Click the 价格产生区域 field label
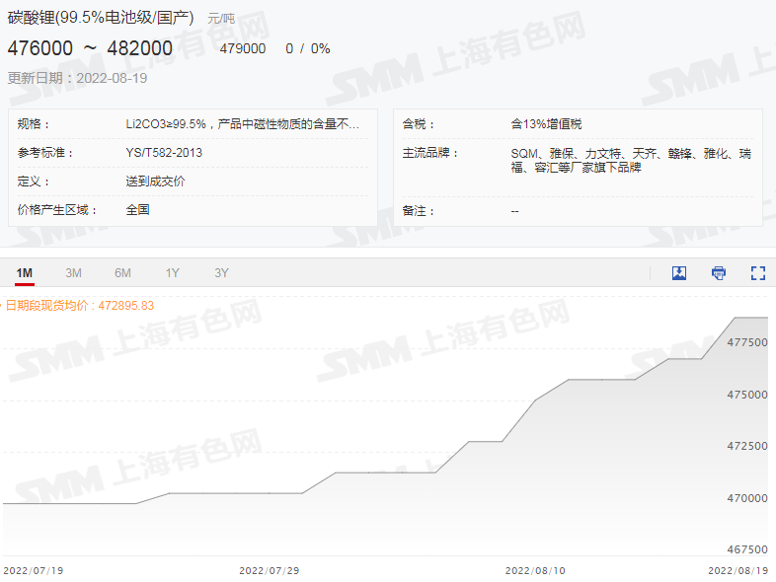 coord(57,210)
